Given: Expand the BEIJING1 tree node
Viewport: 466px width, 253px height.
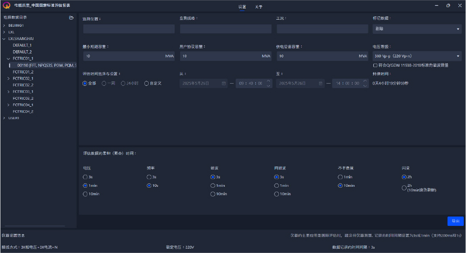Looking at the screenshot, I should pyautogui.click(x=4, y=25).
